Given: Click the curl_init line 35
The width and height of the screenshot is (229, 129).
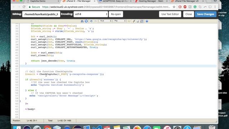Looking at the screenshot, I should pos(44,37).
